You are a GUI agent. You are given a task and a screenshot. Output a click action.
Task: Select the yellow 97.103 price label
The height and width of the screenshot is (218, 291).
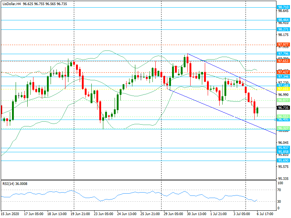[283, 89]
